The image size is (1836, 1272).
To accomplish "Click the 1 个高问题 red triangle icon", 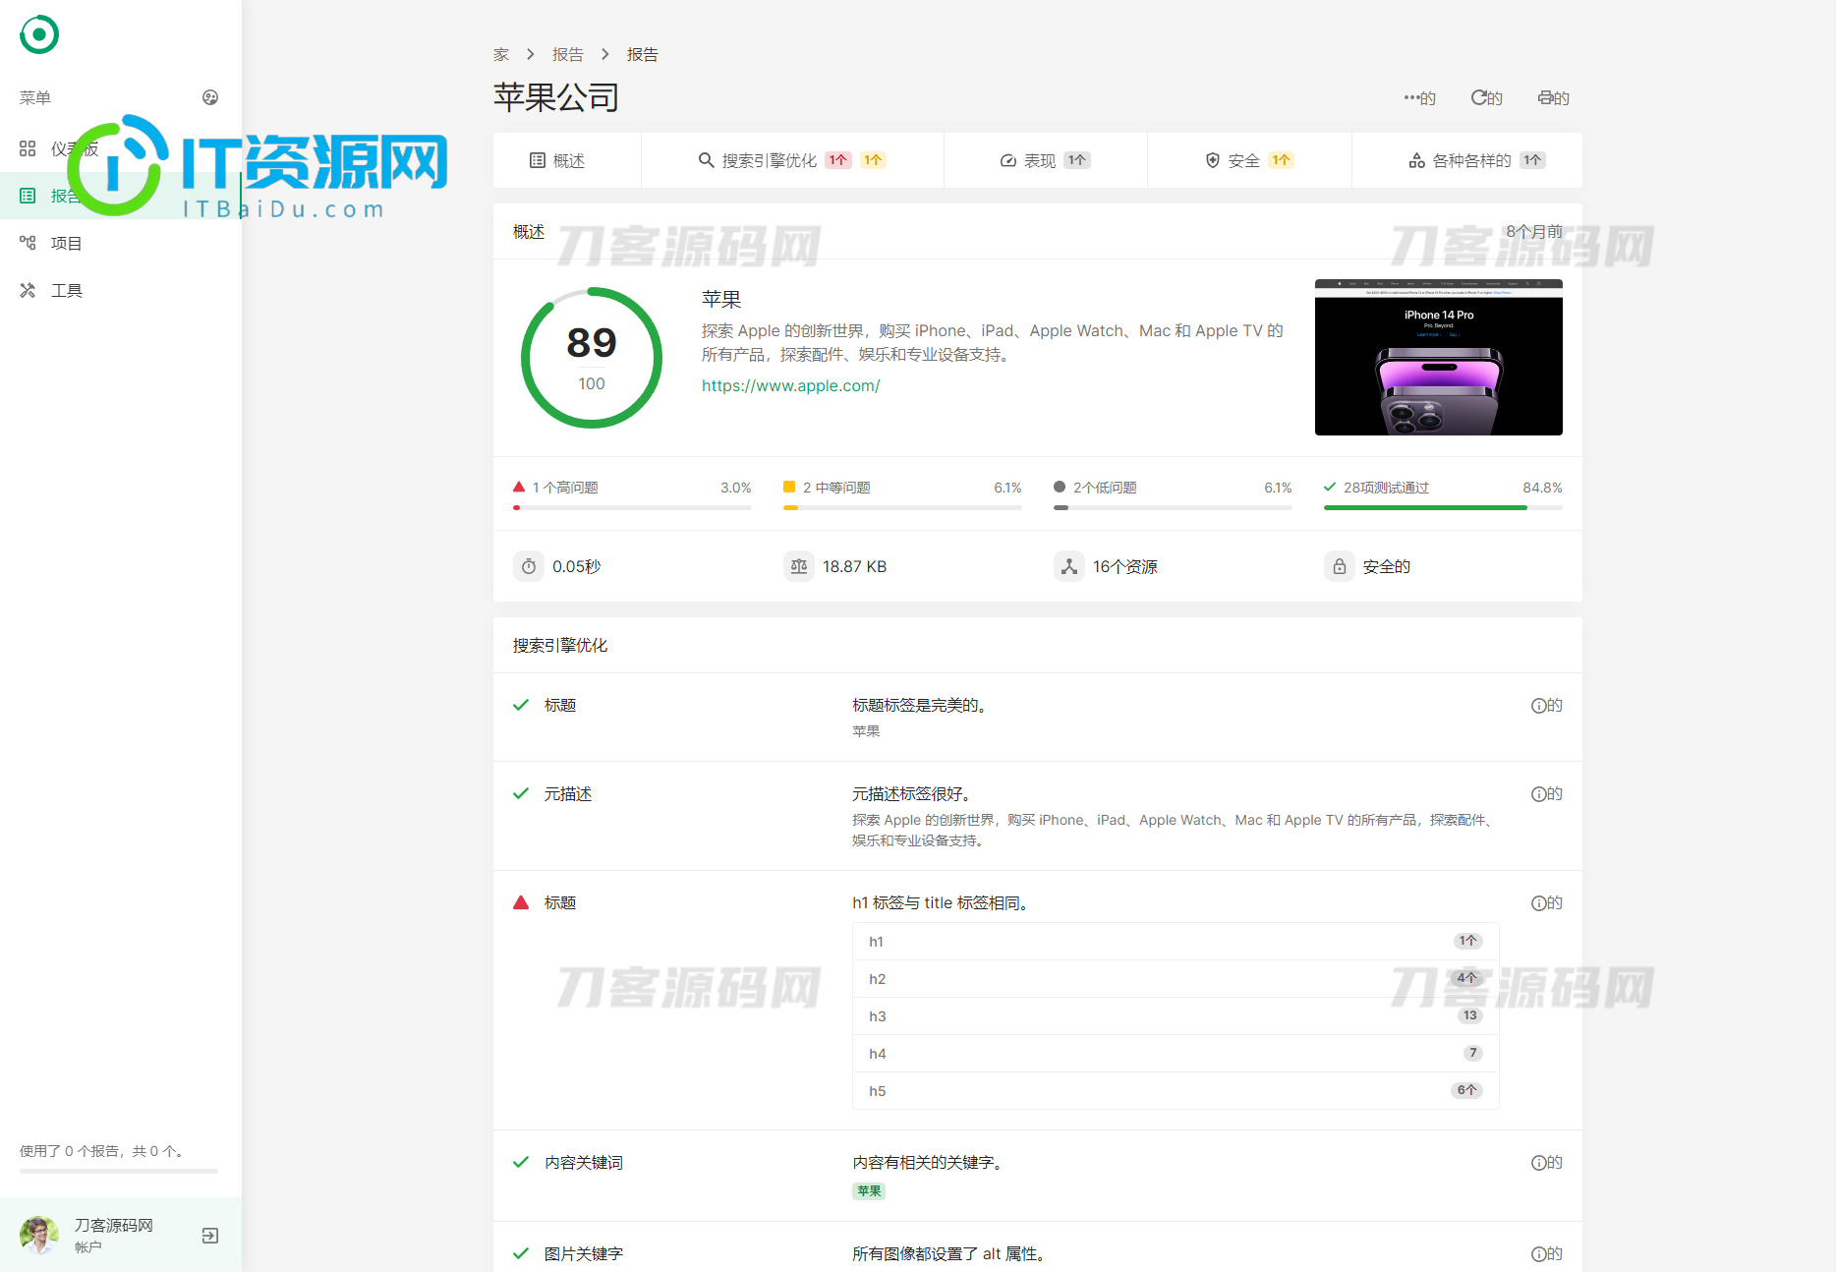I will coord(519,487).
